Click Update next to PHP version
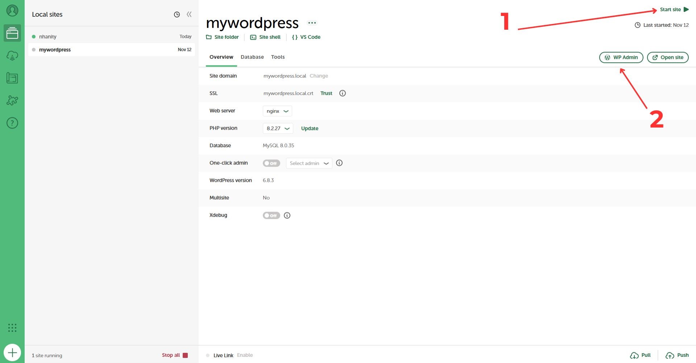 coord(310,128)
